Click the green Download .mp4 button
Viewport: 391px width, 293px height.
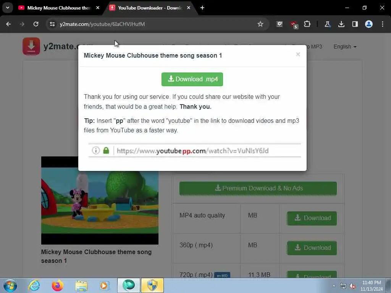[x=192, y=79]
